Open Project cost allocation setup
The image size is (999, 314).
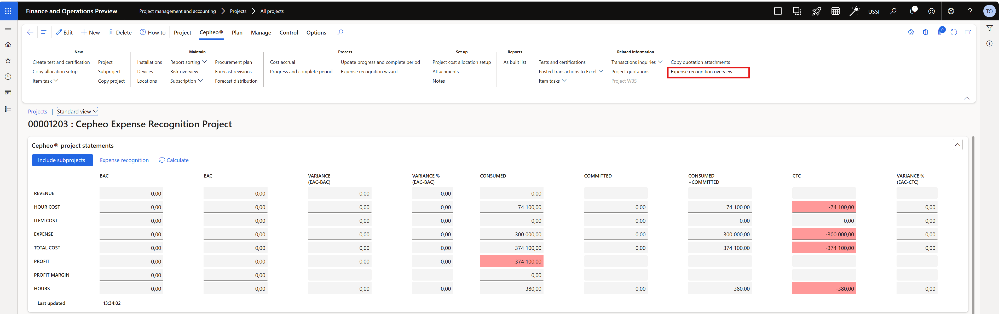(x=461, y=62)
